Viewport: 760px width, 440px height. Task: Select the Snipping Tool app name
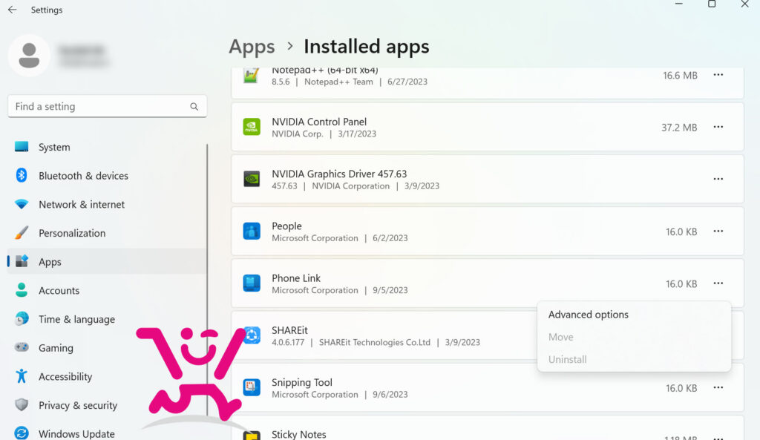(x=301, y=382)
